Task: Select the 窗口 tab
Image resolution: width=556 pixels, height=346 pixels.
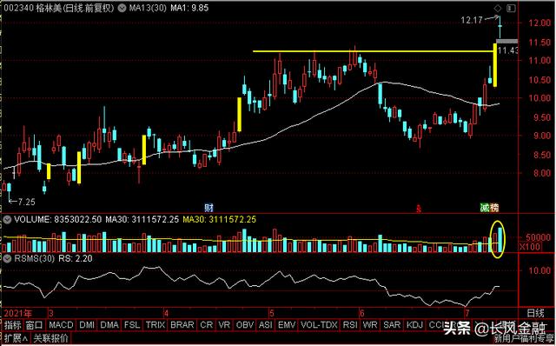Action: click(35, 325)
